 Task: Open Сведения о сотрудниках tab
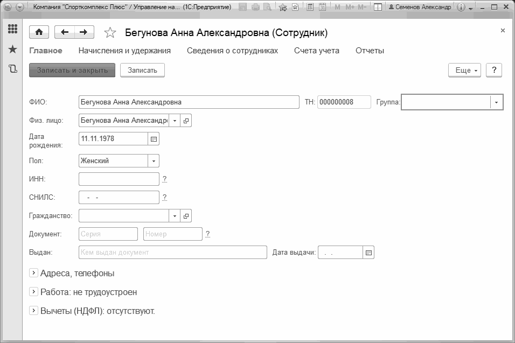(x=233, y=51)
